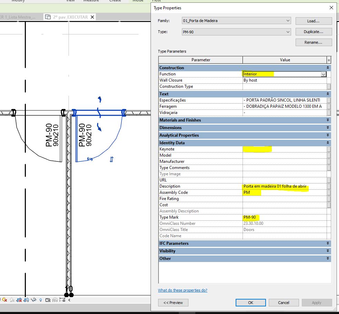Click small button at end of Assembly Code row
This screenshot has height=314, width=339.
[x=329, y=192]
